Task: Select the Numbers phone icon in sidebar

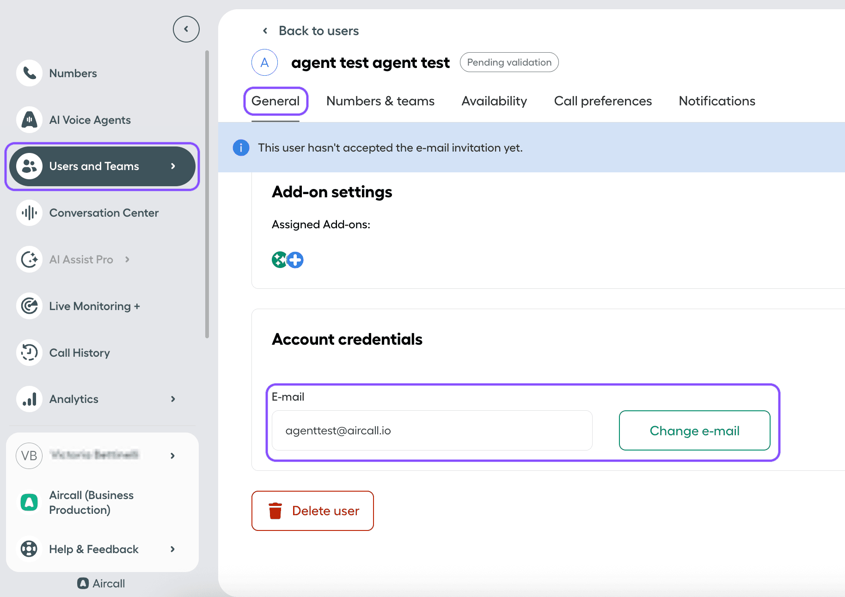Action: (29, 73)
